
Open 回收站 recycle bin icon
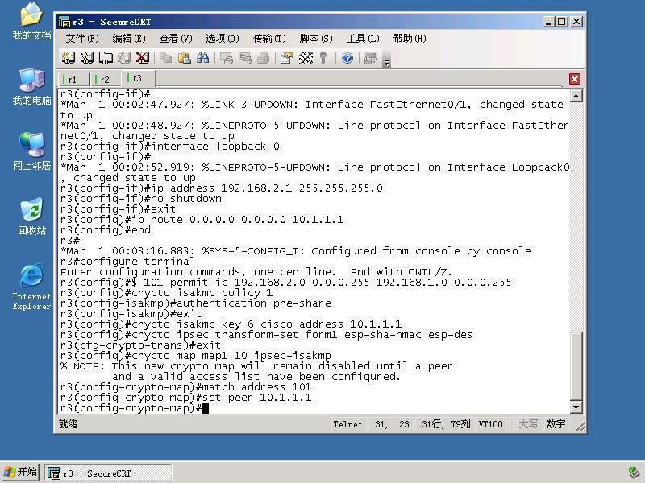[x=31, y=217]
